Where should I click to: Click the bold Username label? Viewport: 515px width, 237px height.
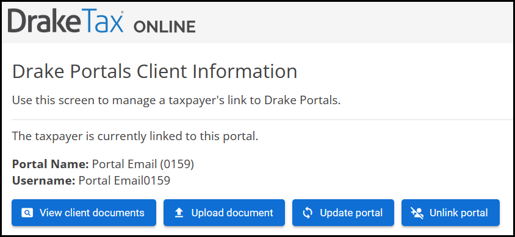[x=44, y=180]
